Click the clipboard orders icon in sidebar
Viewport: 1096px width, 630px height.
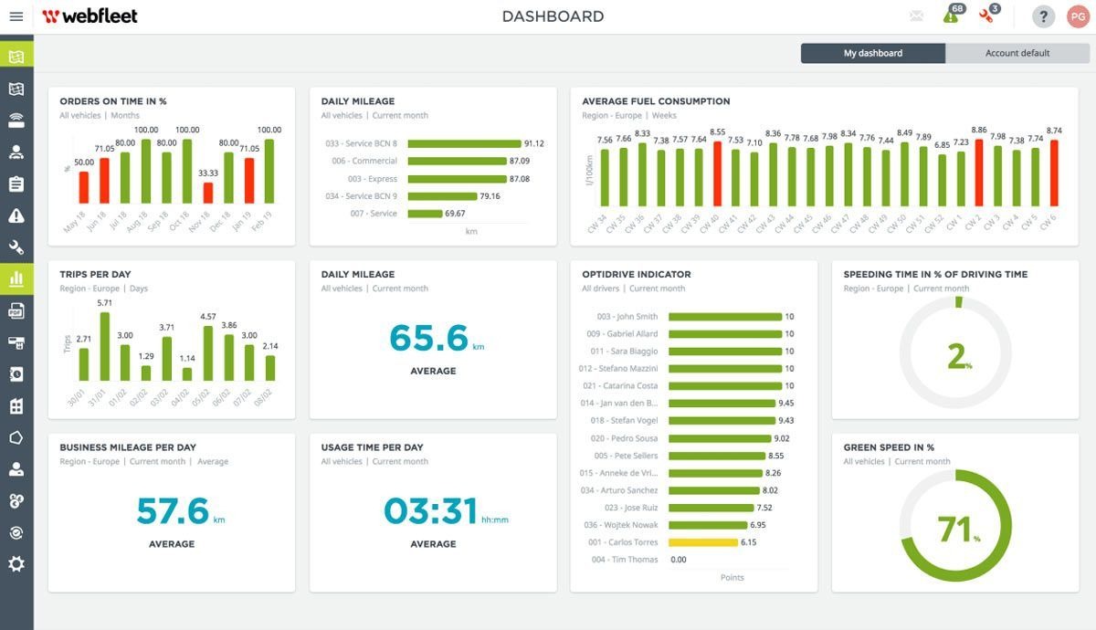(x=16, y=184)
